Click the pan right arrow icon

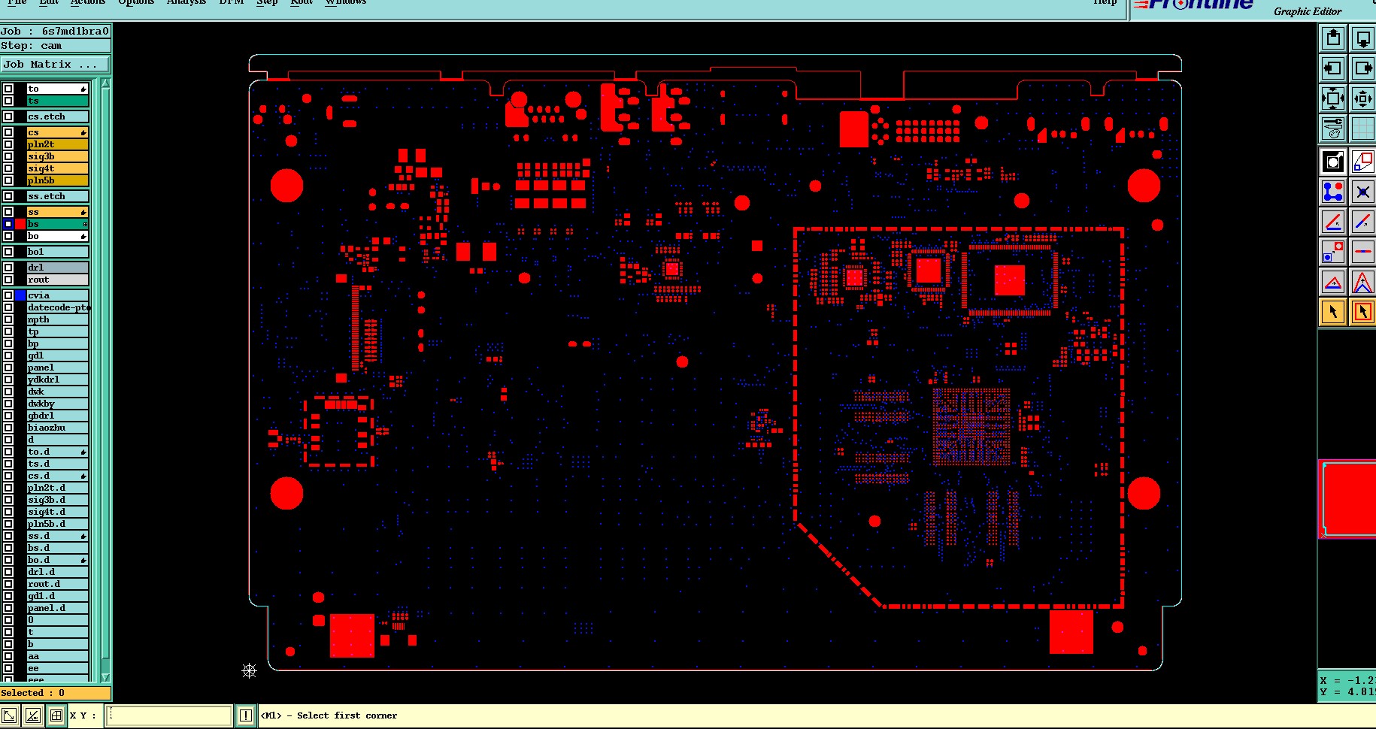[1362, 68]
